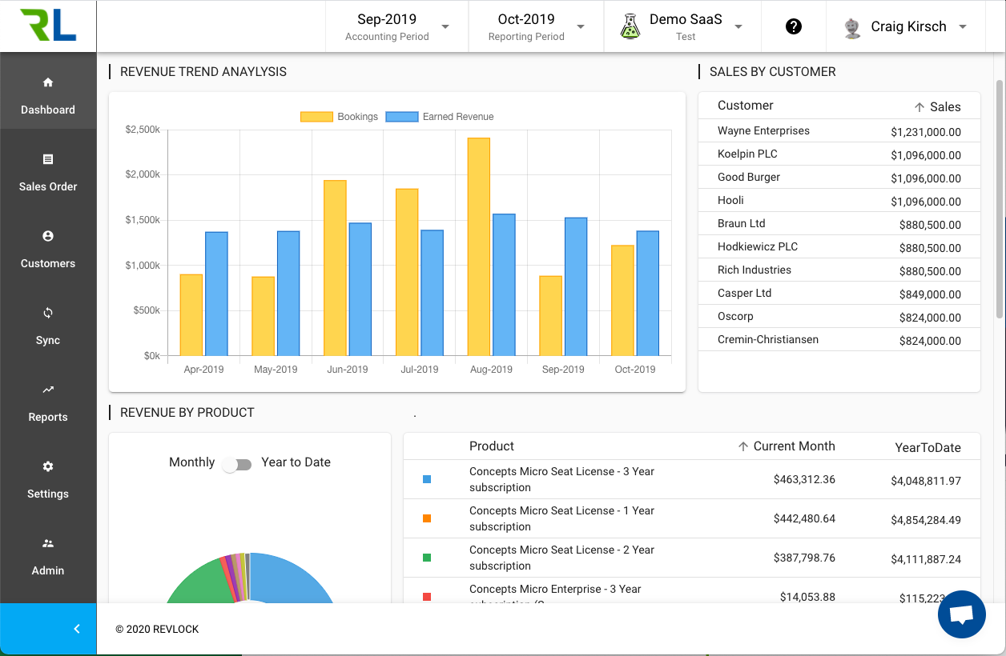Go to the Customers menu label
The width and height of the screenshot is (1006, 656).
point(48,263)
